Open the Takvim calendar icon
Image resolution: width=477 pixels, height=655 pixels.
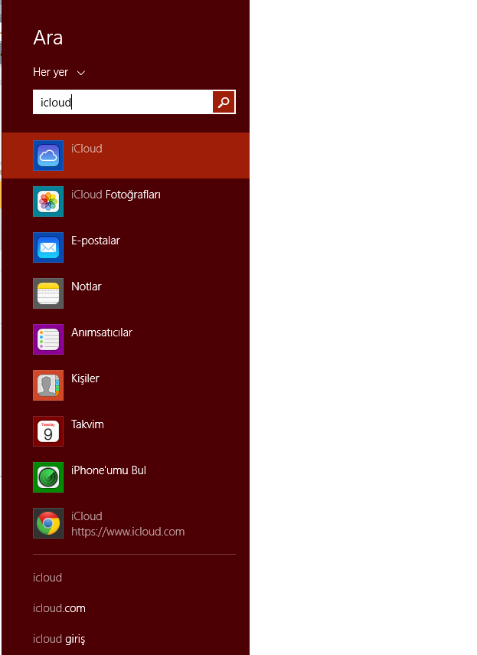[48, 431]
